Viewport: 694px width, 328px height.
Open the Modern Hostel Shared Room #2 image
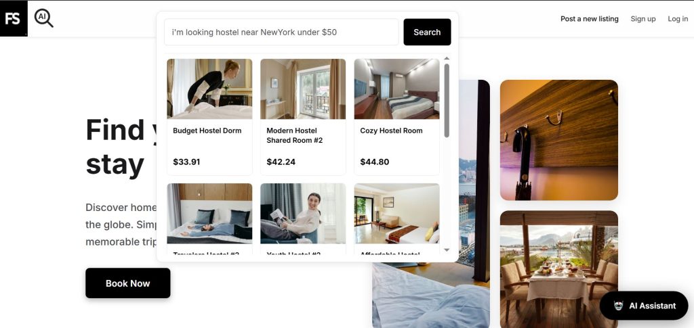point(303,89)
